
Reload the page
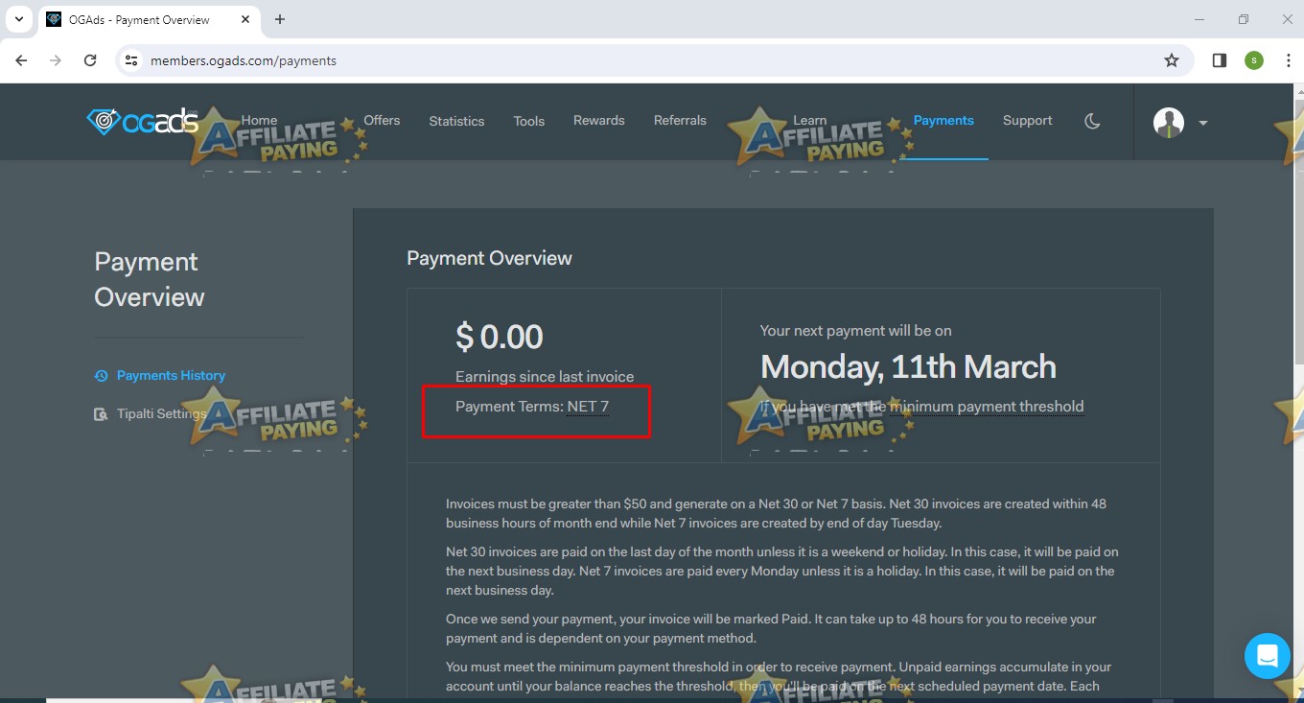coord(90,59)
